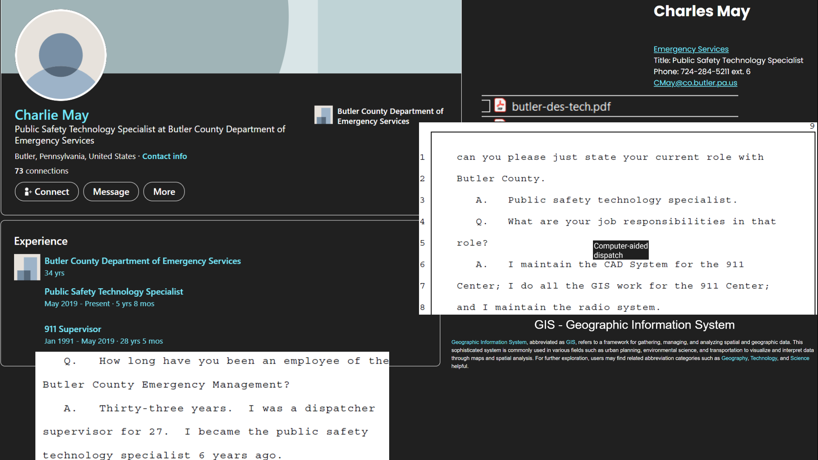Click the Message button

(x=111, y=191)
